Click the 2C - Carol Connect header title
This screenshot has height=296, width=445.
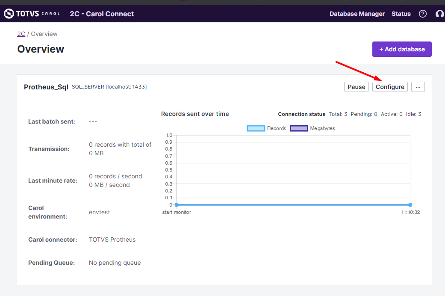pyautogui.click(x=102, y=14)
